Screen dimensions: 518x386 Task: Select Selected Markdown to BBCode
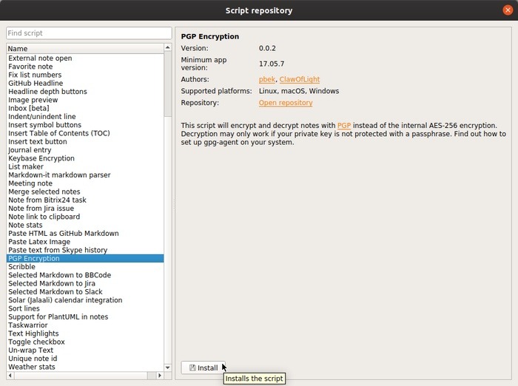point(85,275)
